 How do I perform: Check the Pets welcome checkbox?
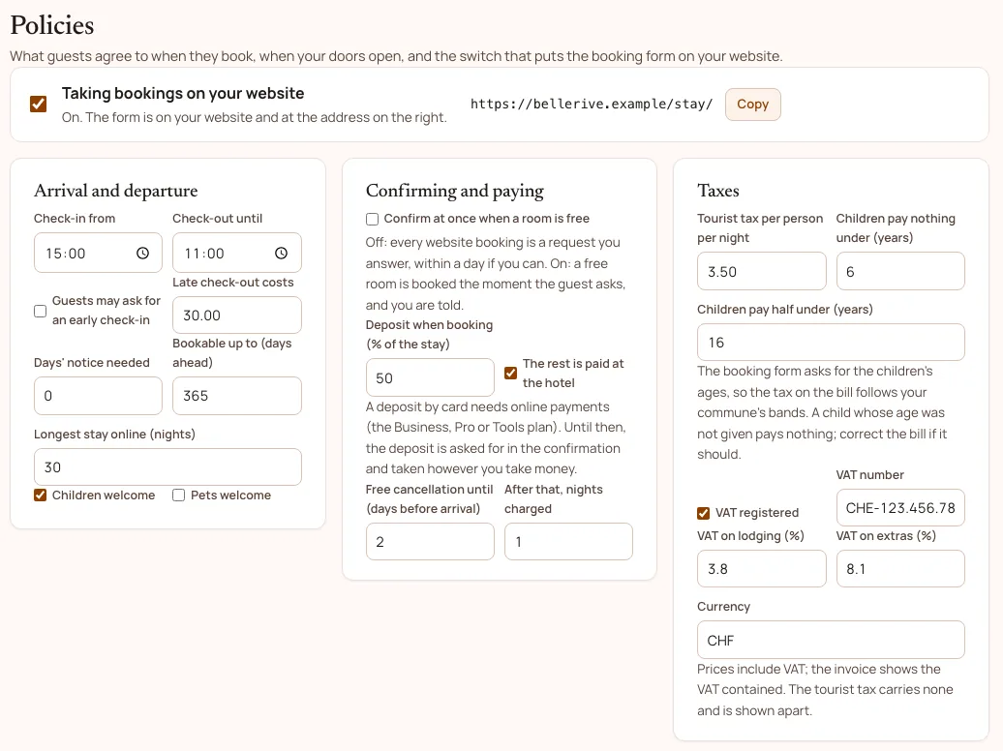click(x=178, y=496)
